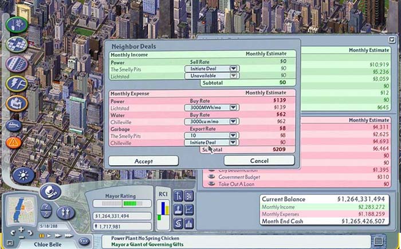The image size is (401, 249).
Task: Open Lichtstad 3000MWh/mo buy rate dropdown
Action: tap(233, 107)
